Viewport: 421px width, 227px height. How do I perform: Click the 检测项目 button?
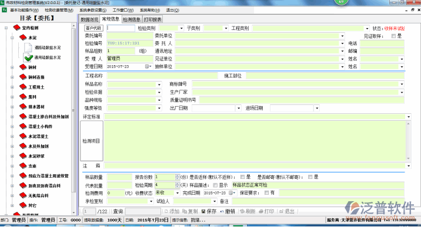(x=91, y=141)
